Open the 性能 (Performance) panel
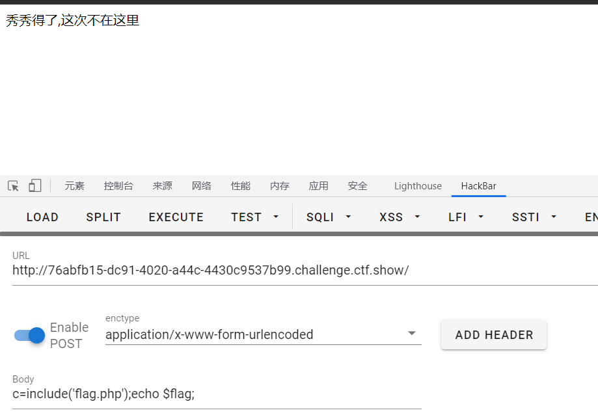 click(240, 185)
